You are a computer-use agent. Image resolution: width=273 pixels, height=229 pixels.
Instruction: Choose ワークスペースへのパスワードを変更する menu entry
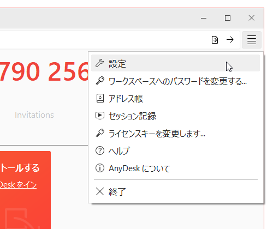175,81
